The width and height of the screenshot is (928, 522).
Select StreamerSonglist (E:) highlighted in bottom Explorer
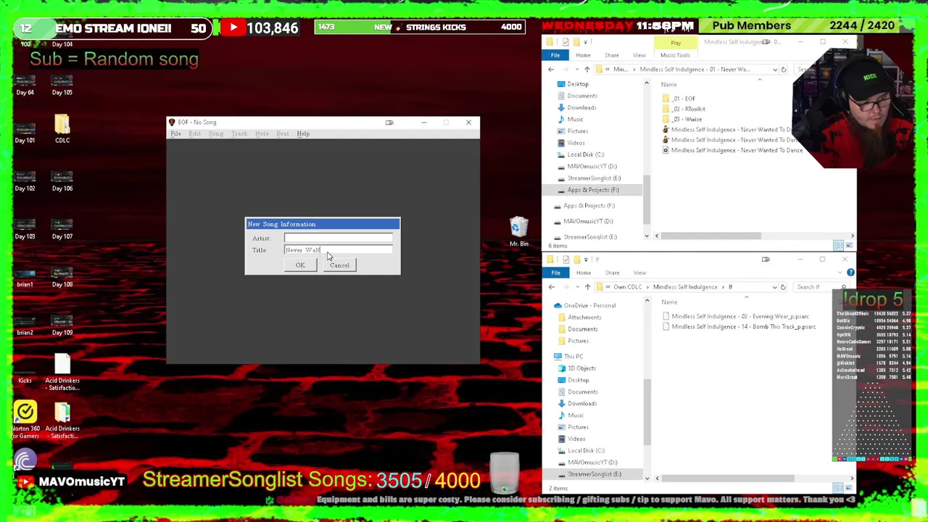click(594, 474)
